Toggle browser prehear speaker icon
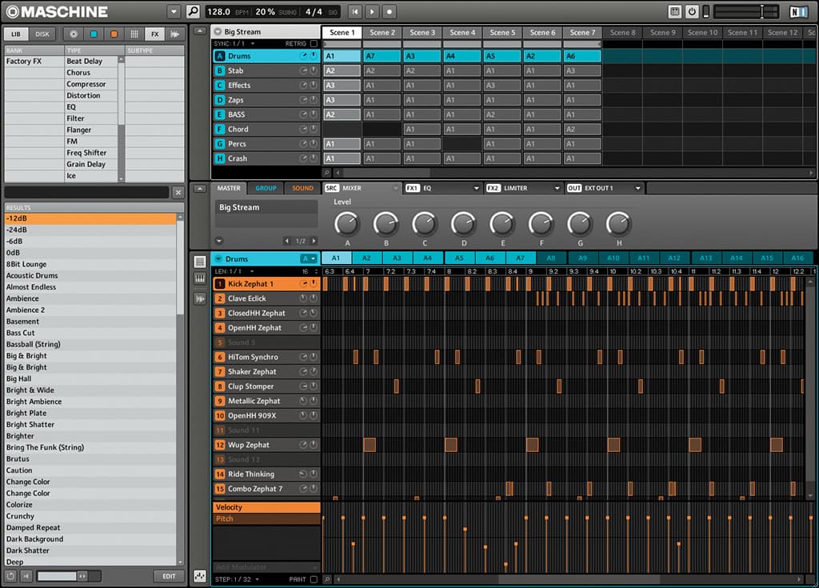This screenshot has height=588, width=819. (26, 576)
